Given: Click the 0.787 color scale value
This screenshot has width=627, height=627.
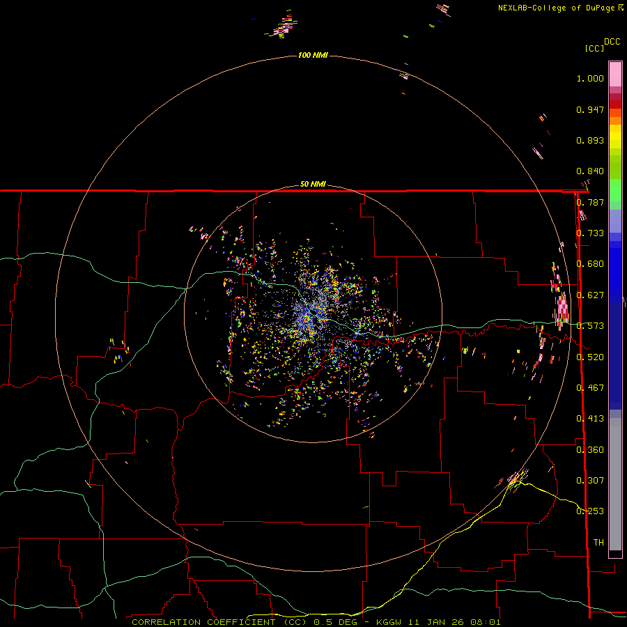Looking at the screenshot, I should (x=590, y=202).
